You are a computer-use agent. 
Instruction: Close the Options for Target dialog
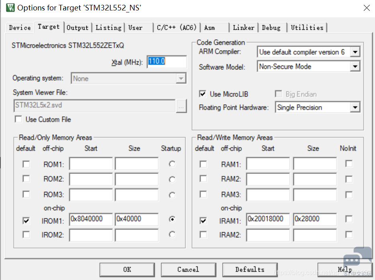pyautogui.click(x=367, y=8)
